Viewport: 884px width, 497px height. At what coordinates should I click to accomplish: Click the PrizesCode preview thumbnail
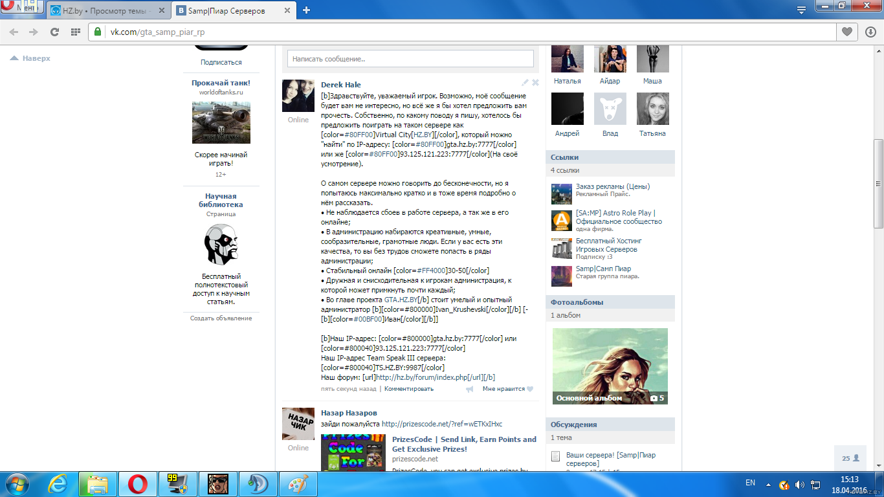point(353,452)
